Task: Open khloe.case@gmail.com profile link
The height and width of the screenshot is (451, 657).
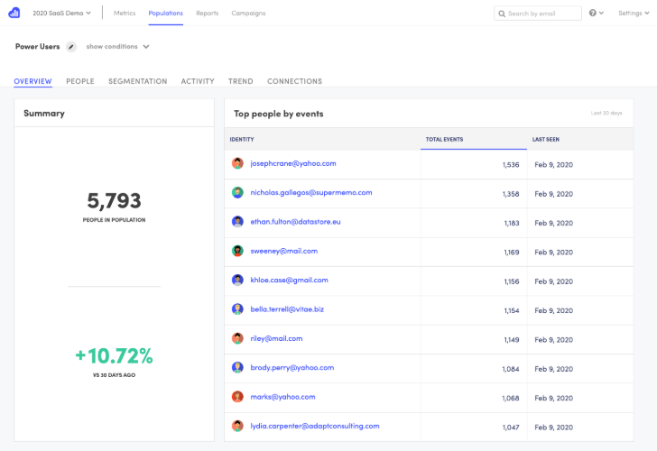Action: click(x=289, y=280)
